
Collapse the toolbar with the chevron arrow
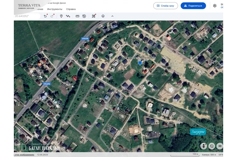pos(112,16)
